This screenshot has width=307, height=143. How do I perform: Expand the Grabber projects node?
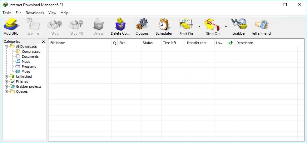click(x=6, y=87)
